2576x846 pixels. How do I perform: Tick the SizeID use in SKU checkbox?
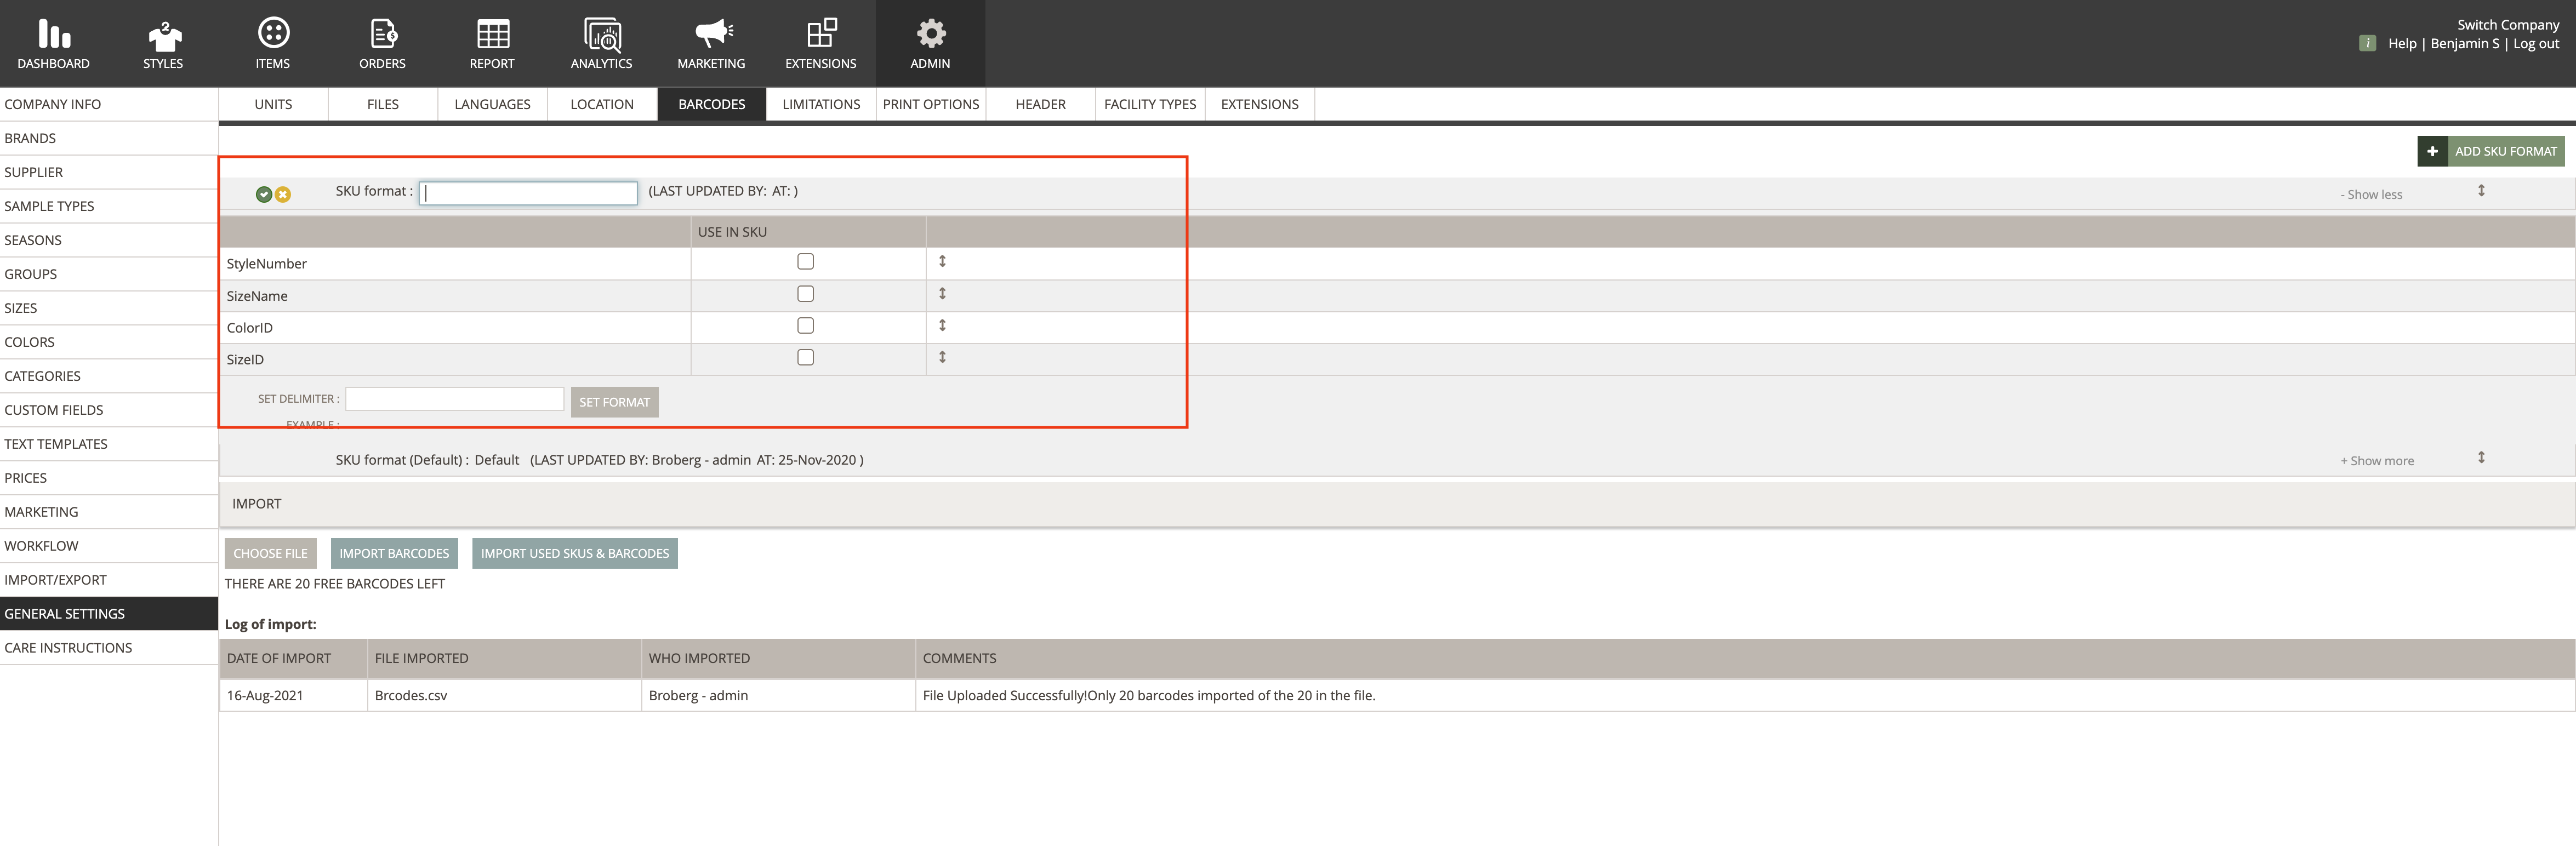805,358
